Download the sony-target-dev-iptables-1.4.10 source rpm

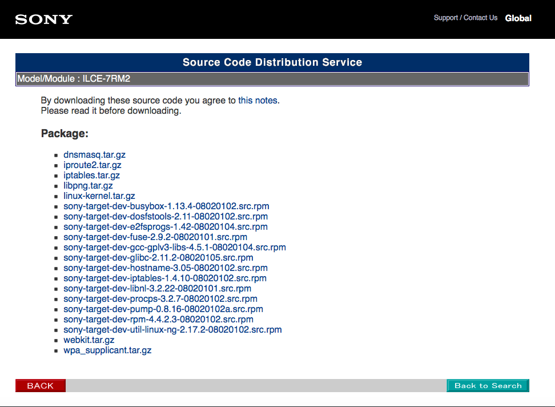click(165, 278)
